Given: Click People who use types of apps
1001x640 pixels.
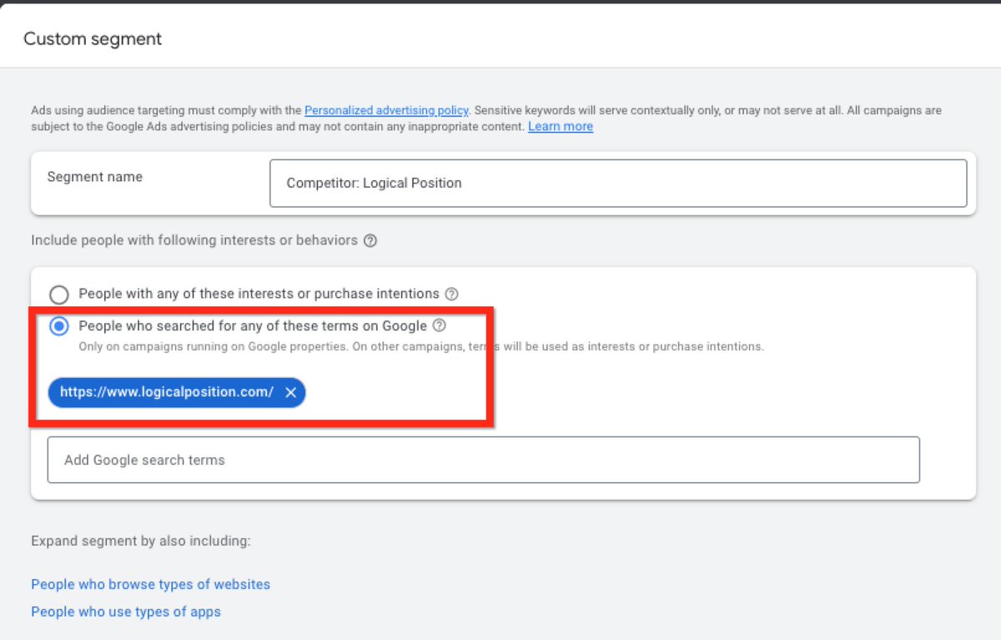Looking at the screenshot, I should 126,612.
